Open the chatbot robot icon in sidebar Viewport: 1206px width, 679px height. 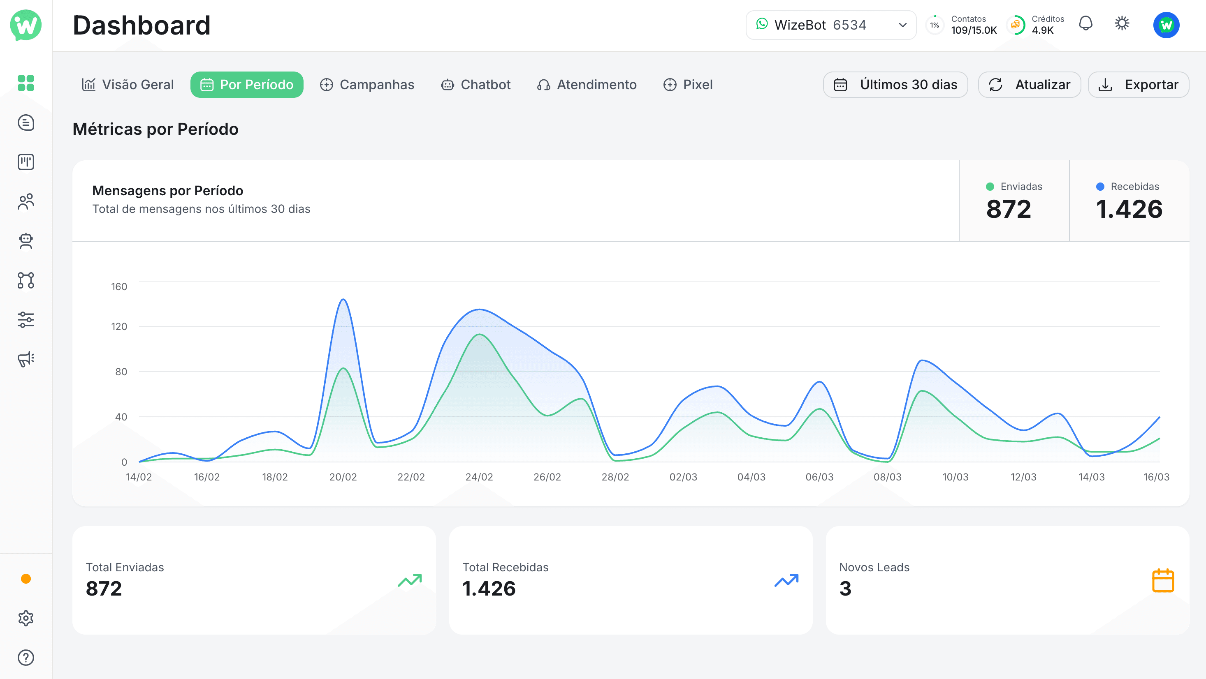click(x=26, y=241)
